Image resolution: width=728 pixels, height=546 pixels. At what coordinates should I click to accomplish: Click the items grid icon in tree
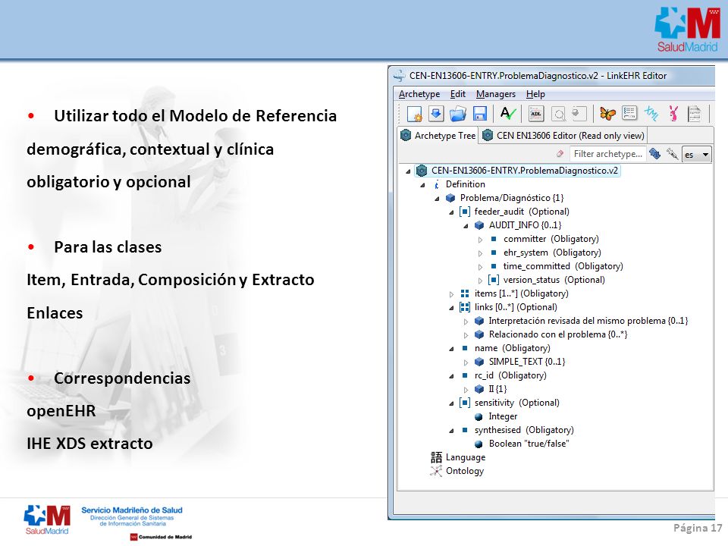[x=465, y=293]
